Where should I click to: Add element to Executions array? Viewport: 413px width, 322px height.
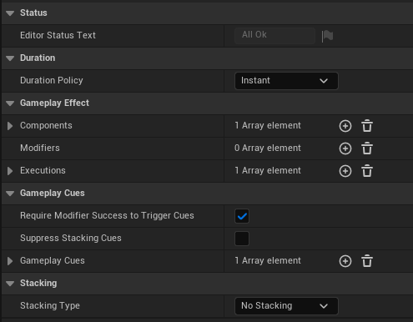[345, 171]
